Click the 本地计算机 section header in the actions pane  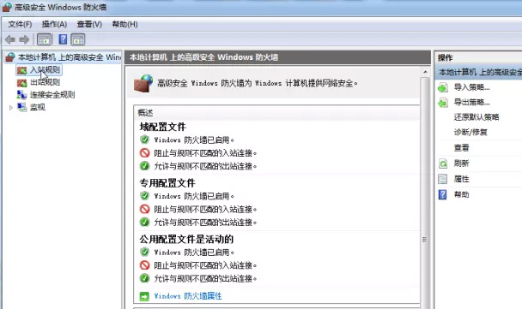pyautogui.click(x=478, y=72)
